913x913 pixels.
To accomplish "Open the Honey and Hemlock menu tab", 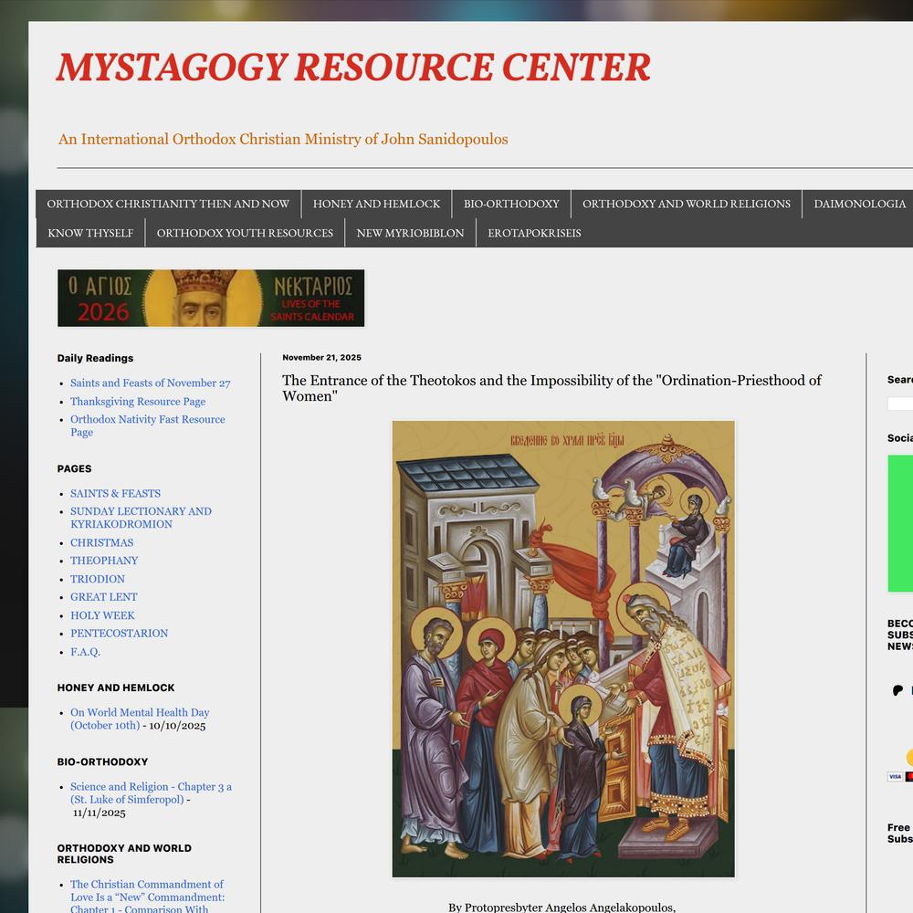I will pos(376,204).
